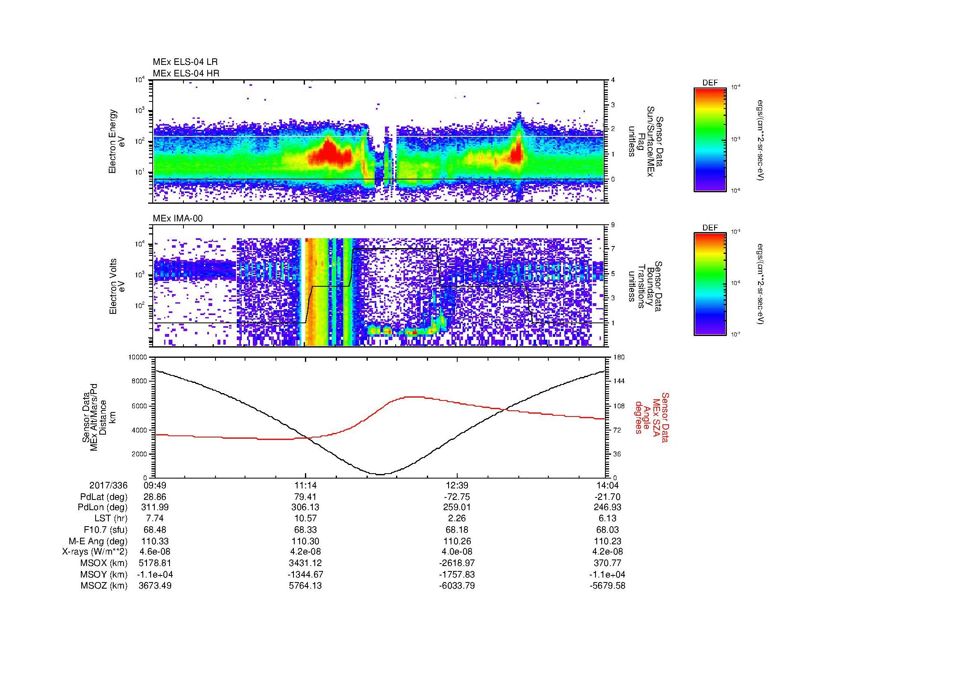Click PdLon value 311.99
Screen dimensions: 960x679
point(155,507)
